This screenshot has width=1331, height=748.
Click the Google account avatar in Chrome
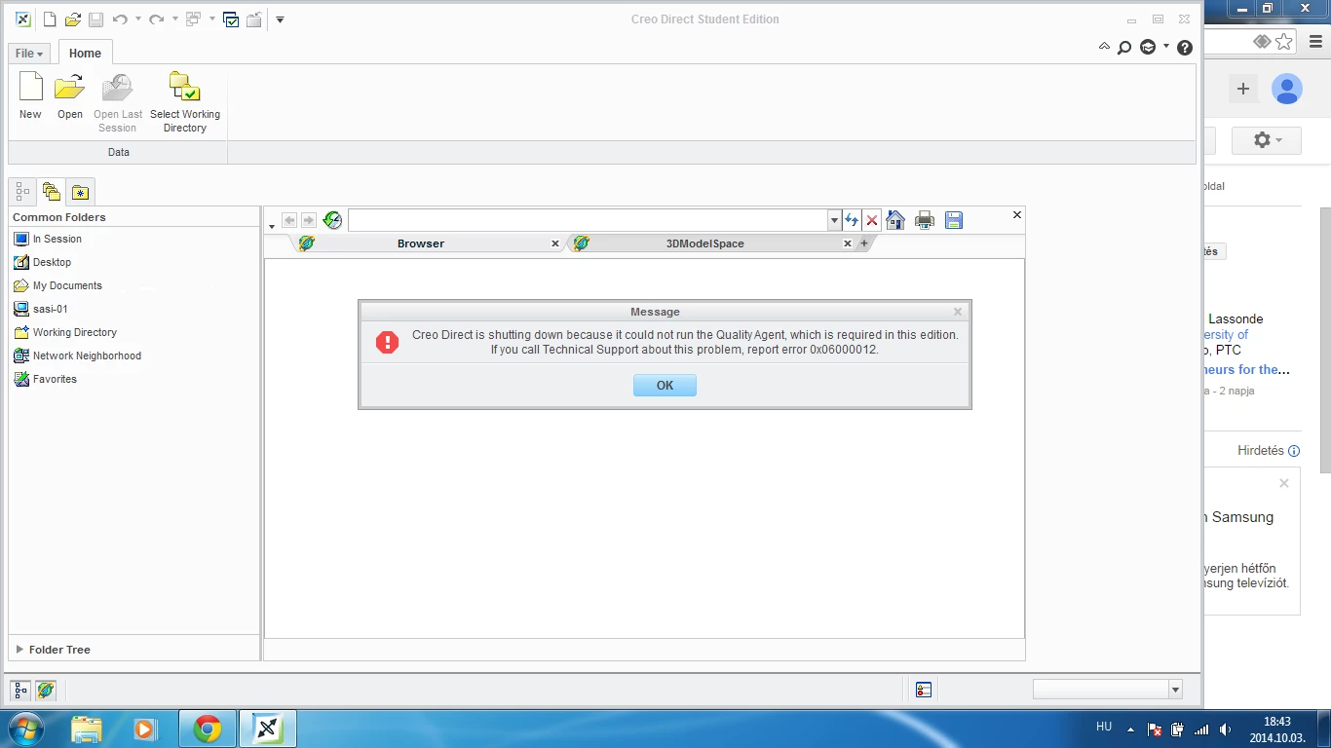pos(1287,89)
